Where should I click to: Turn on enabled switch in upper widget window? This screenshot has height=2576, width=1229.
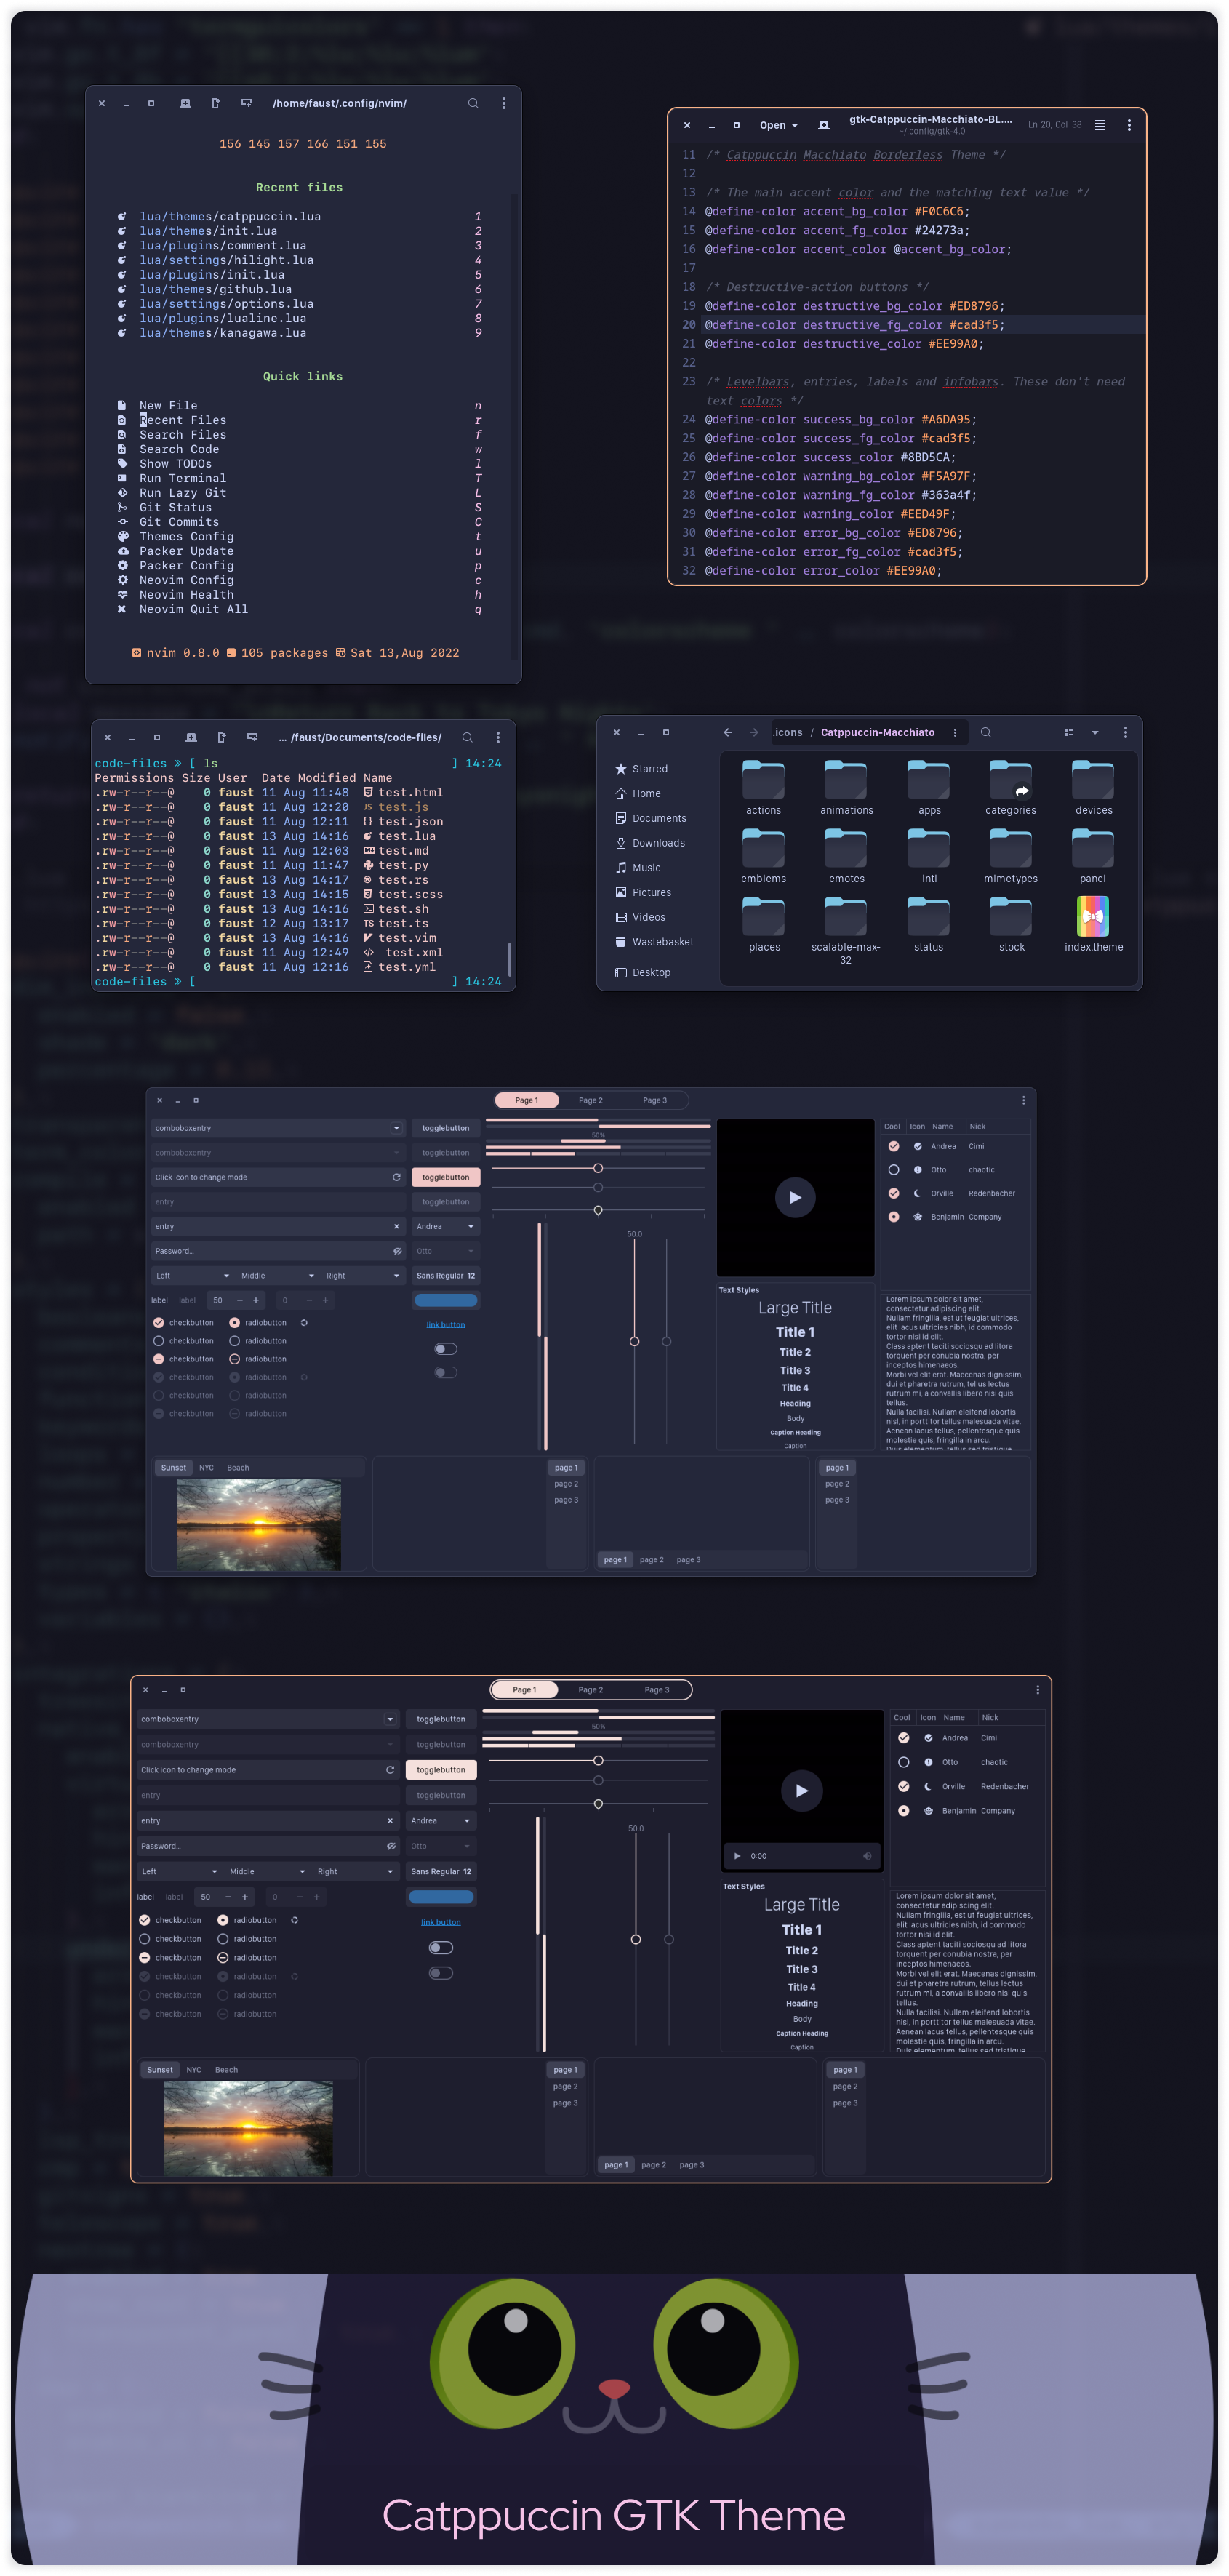click(446, 1349)
